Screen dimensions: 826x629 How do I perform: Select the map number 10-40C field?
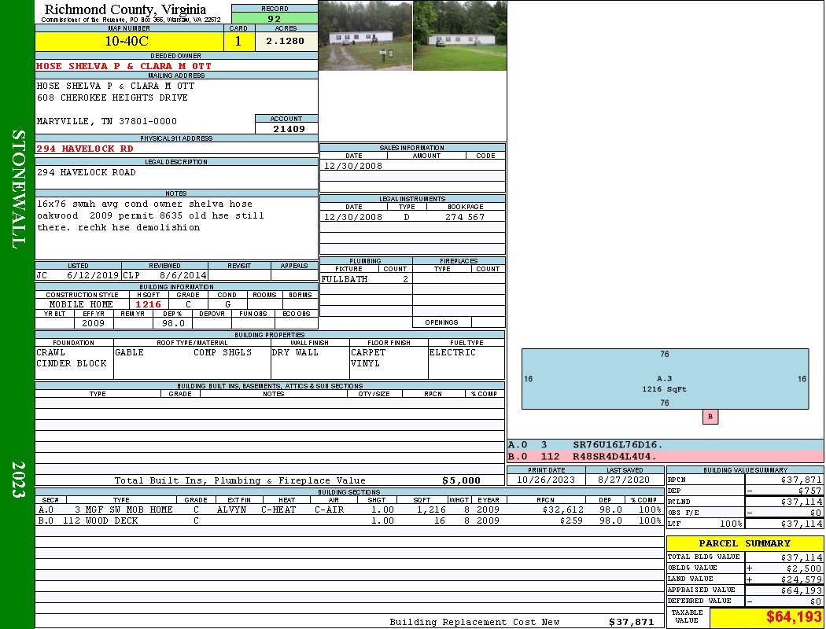point(127,41)
